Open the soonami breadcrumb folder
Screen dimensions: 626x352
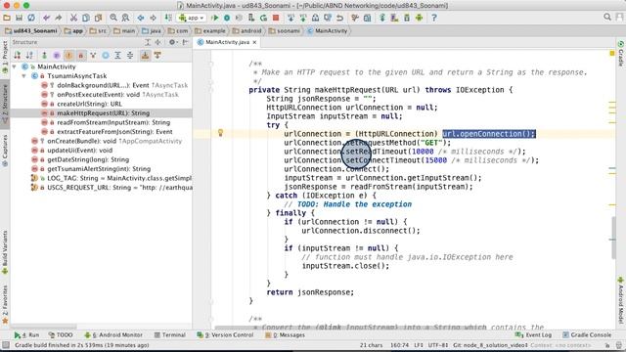tap(285, 30)
